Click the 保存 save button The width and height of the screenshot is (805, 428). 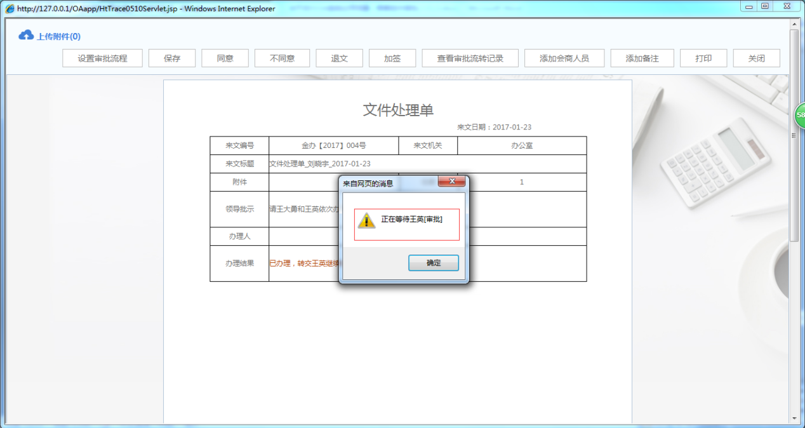pos(171,58)
